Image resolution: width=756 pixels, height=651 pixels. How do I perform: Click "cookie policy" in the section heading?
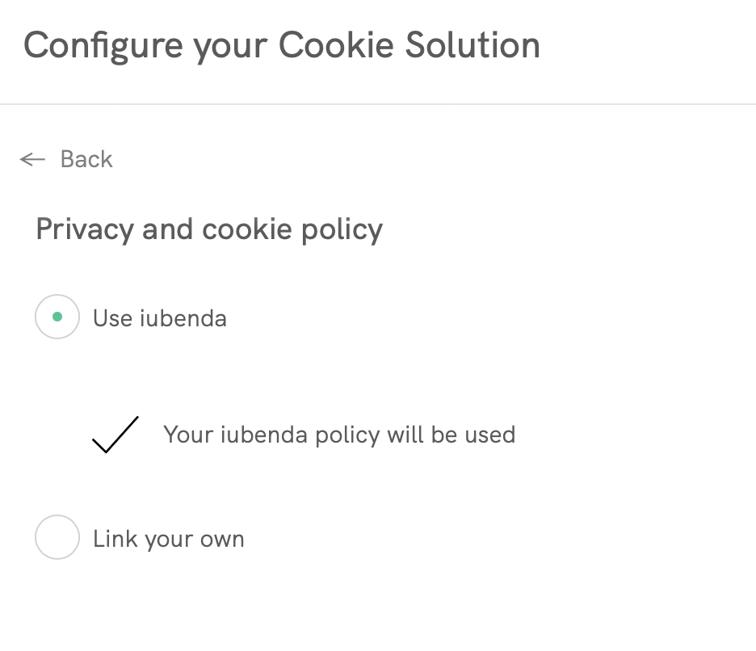[292, 229]
